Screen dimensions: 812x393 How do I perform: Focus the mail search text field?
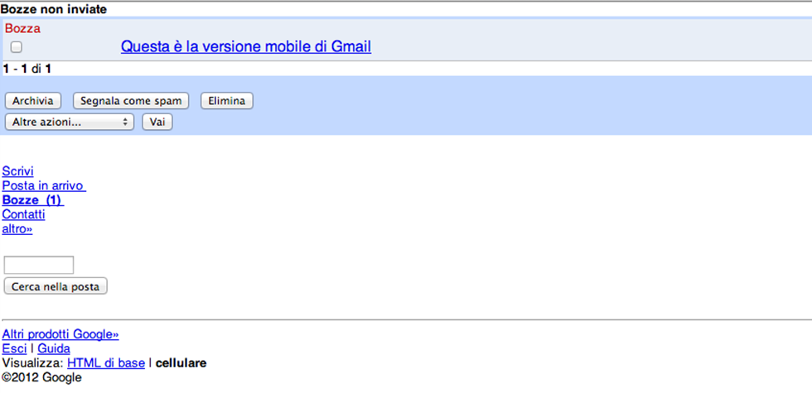click(39, 265)
